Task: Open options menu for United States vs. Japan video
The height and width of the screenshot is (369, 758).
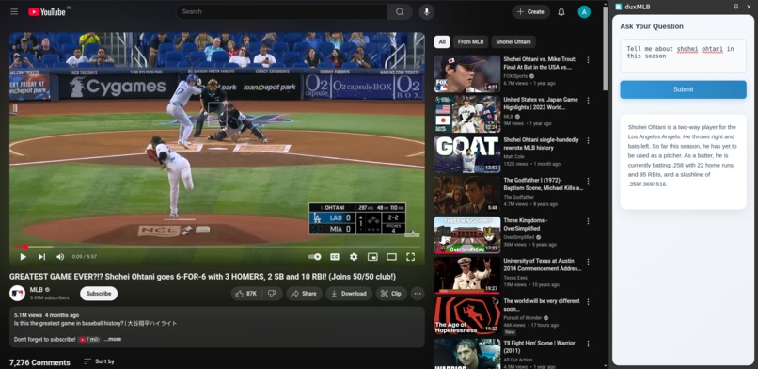Action: tap(589, 100)
